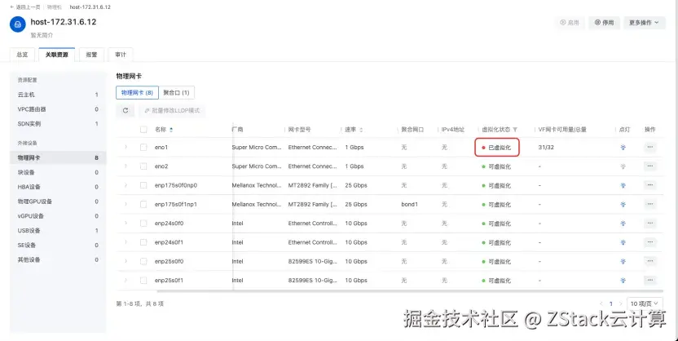The height and width of the screenshot is (341, 678).
Task: Sort the table by 名称 column
Action: tap(171, 130)
